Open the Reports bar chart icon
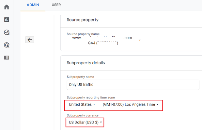The image size is (202, 130). point(7,19)
